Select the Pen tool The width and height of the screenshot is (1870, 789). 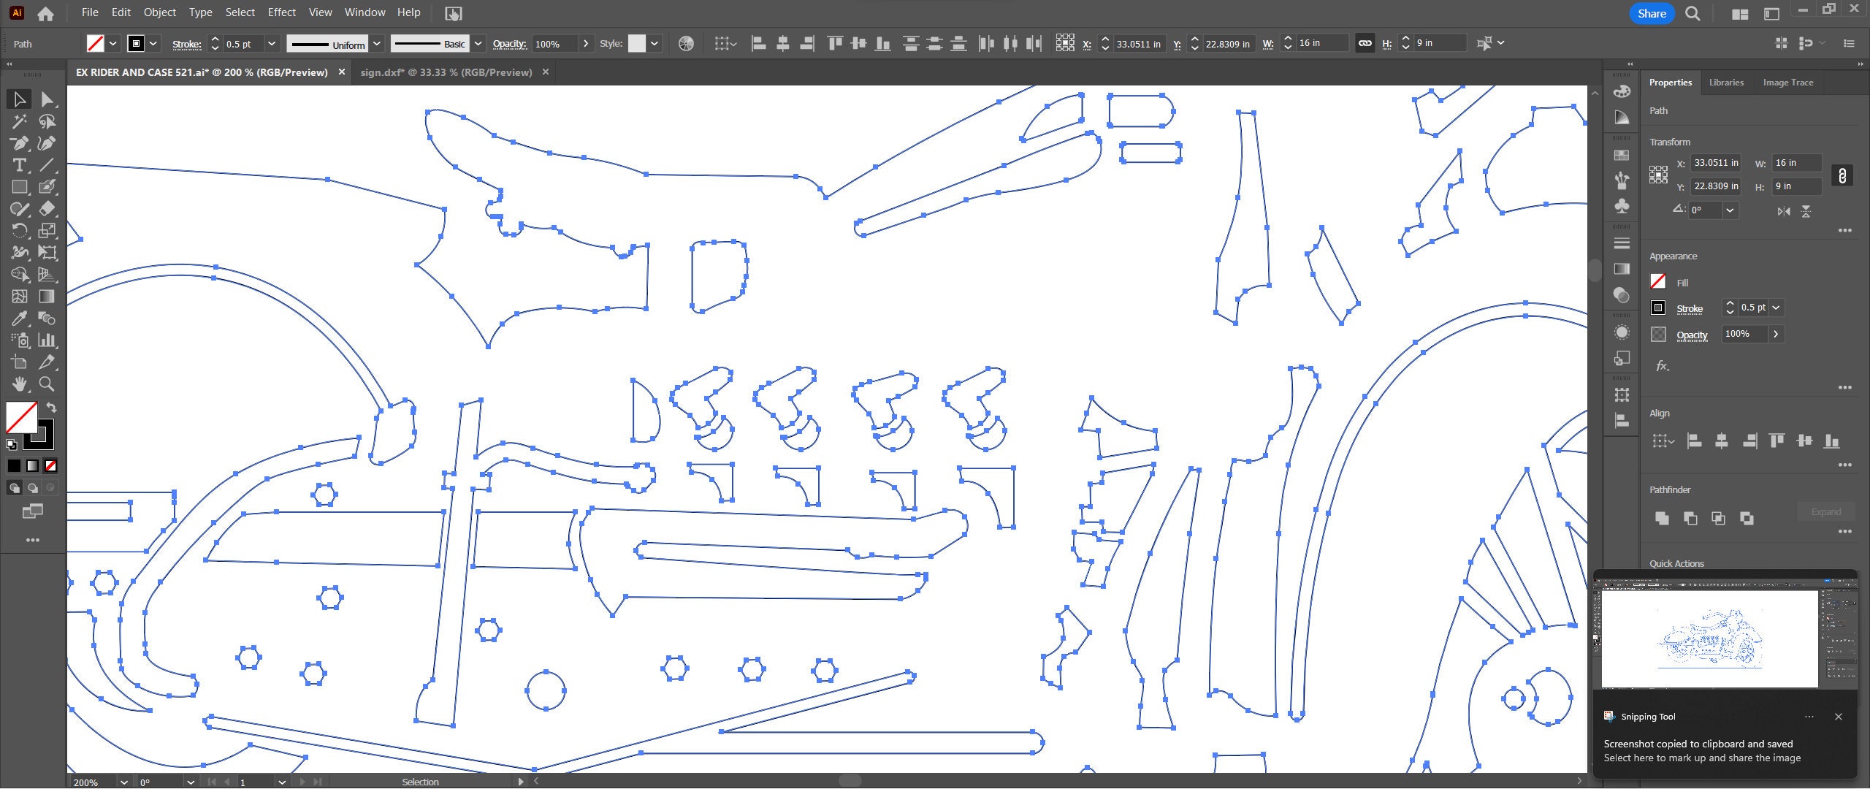click(x=18, y=143)
